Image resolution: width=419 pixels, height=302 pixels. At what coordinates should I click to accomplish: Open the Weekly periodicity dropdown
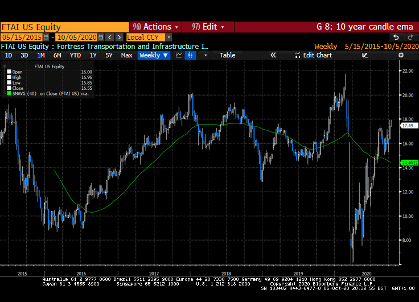154,55
